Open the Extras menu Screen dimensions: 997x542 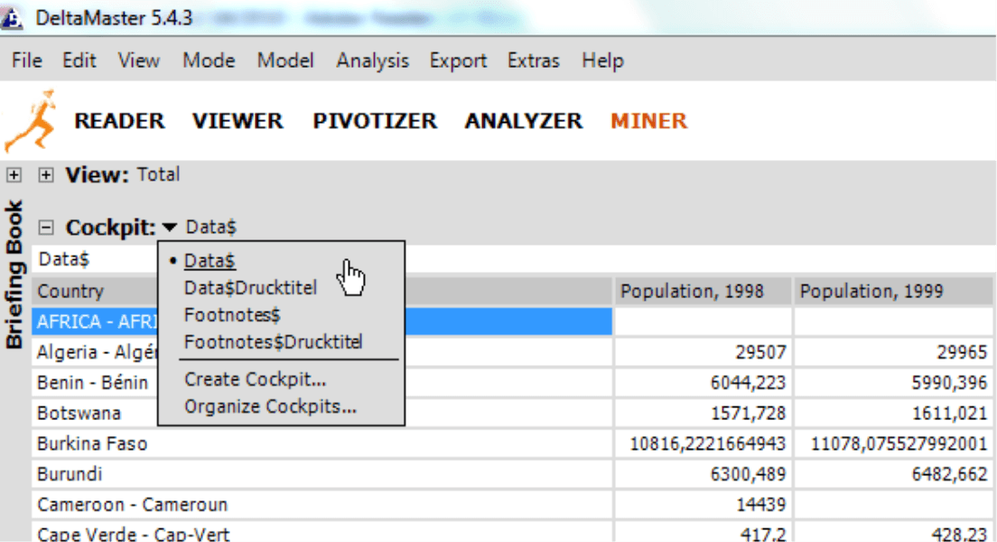coord(534,61)
